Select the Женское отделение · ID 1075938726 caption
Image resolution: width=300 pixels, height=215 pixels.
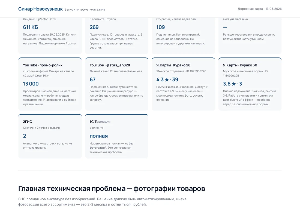coord(181,71)
